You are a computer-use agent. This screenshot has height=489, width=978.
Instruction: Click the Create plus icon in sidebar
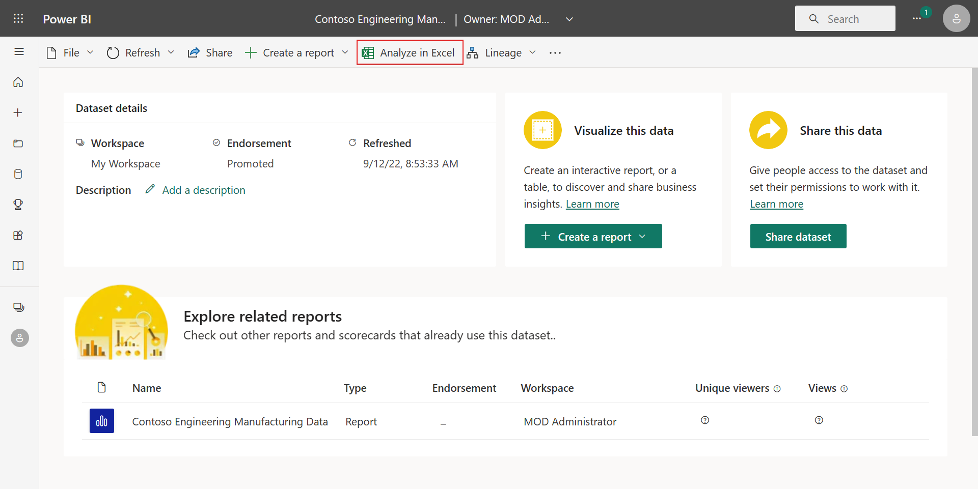point(18,112)
